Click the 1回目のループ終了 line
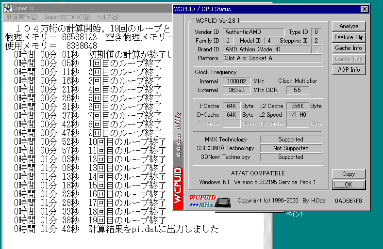 tap(88, 63)
